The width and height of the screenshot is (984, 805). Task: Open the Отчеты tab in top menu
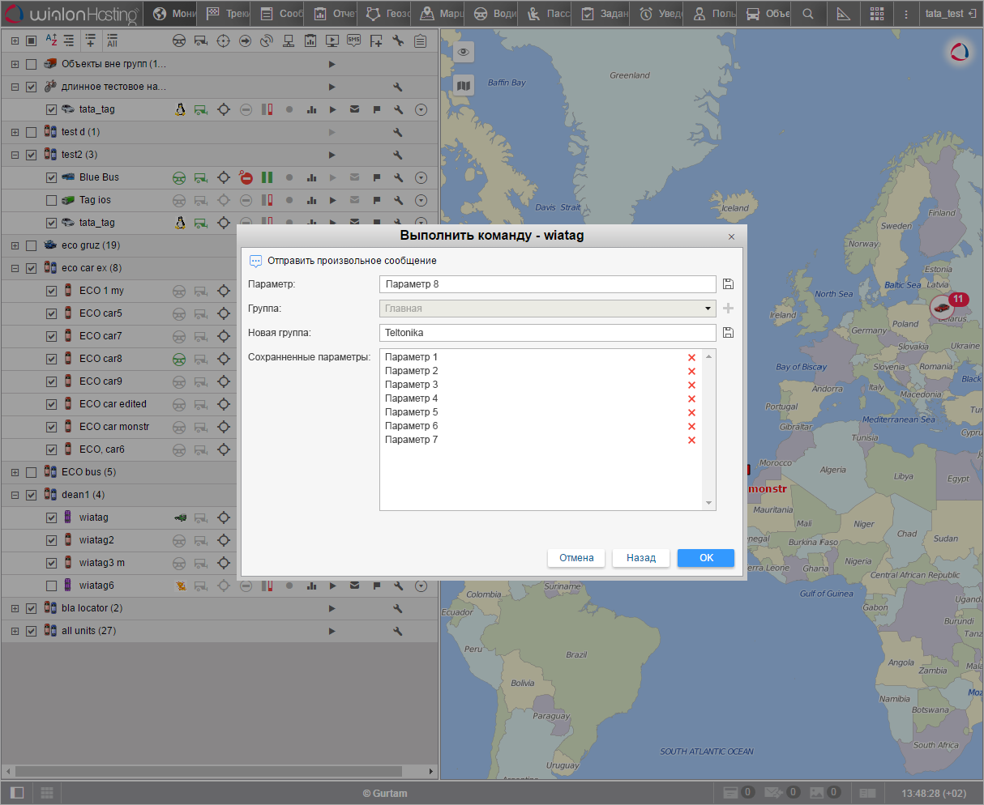click(x=334, y=14)
